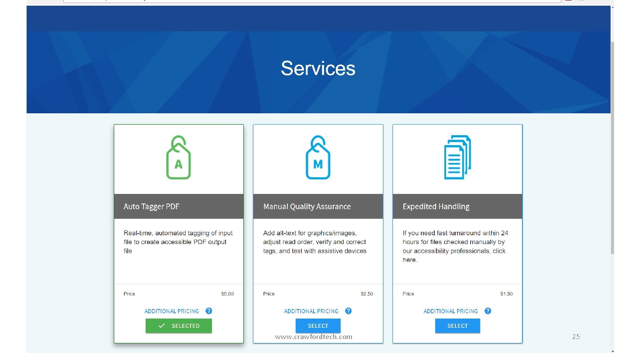Open ADDITIONAL PRICING under Expedited Handling
The width and height of the screenshot is (628, 353).
451,311
